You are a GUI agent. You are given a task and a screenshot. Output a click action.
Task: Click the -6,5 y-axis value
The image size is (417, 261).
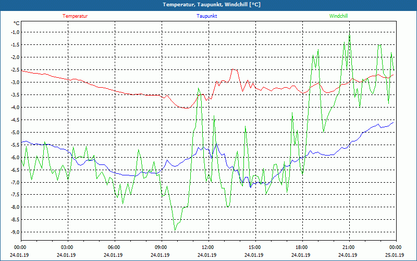coord(15,170)
